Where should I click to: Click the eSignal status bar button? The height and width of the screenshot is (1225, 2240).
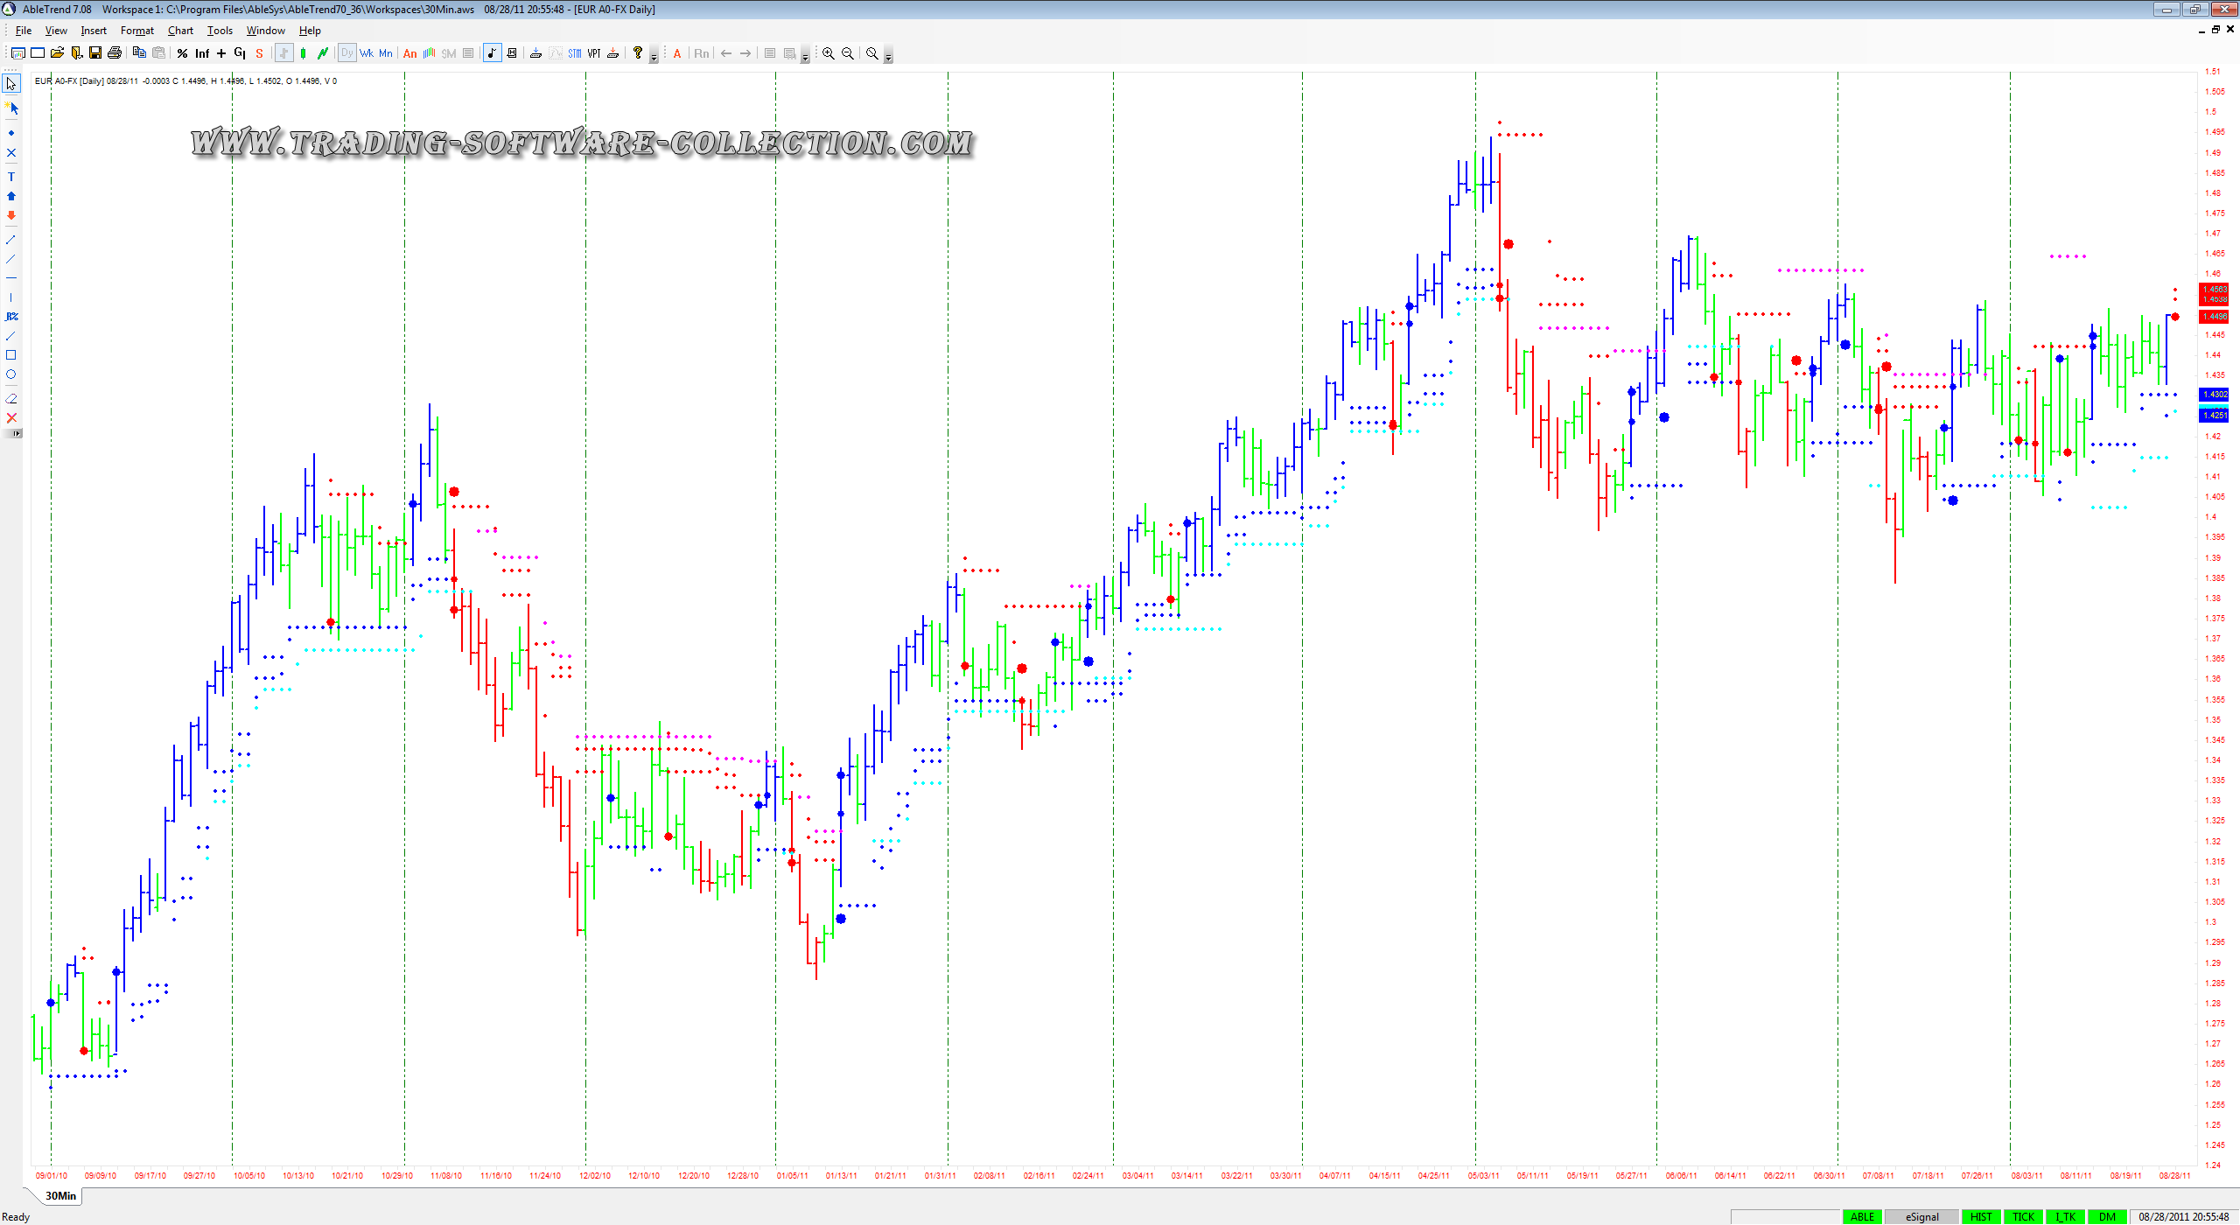click(x=1921, y=1216)
